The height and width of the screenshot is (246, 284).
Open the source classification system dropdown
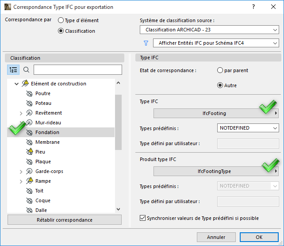209,30
